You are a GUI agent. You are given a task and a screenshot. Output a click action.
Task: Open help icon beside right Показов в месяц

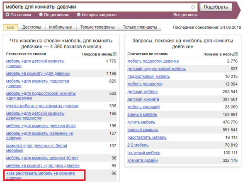(x=236, y=54)
